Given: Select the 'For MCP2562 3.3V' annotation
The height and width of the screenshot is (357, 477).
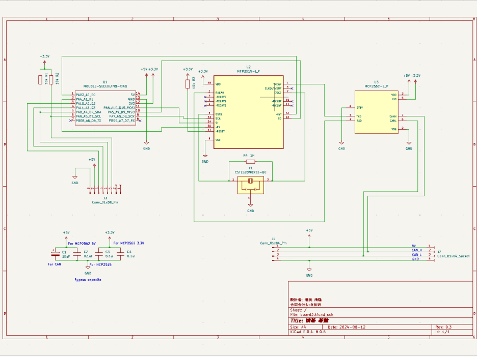Looking at the screenshot, I should click(x=128, y=244).
